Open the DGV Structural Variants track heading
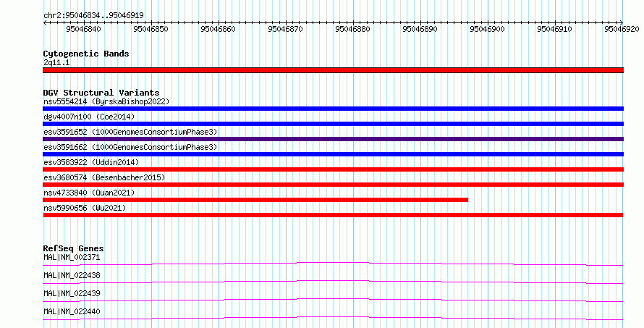Screen dimensions: 644x328 point(101,93)
